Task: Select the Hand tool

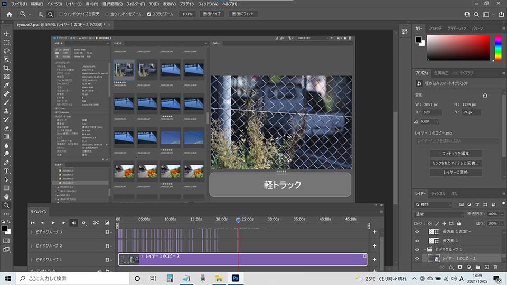Action: 6,196
